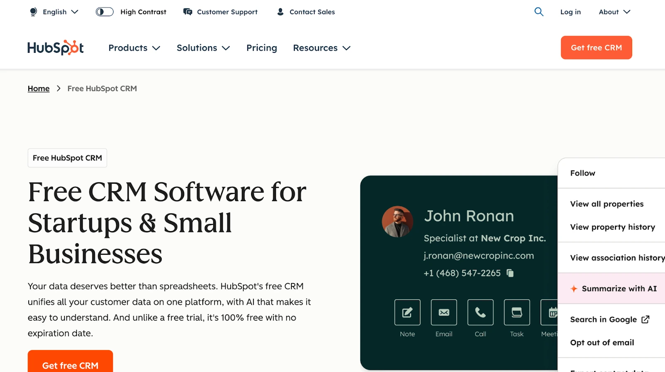
Task: Click the Free HubSpot CRM tag label
Action: coord(67,158)
